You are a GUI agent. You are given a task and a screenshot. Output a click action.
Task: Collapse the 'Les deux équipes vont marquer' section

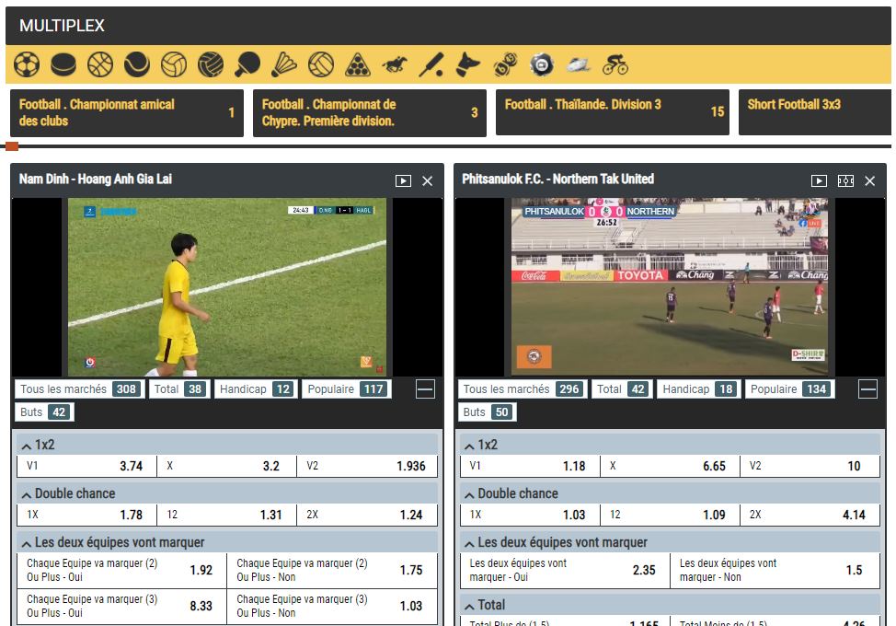(27, 541)
